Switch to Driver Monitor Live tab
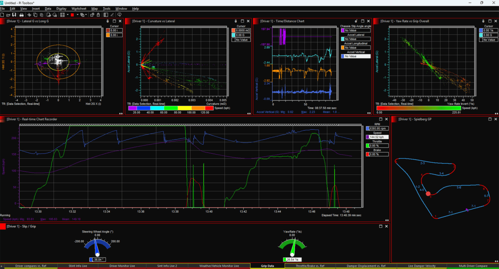Image resolution: width=499 pixels, height=269 pixels. coord(122,266)
